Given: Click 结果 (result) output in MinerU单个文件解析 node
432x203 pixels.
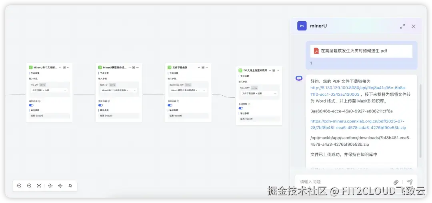Looking at the screenshot, I should [x=49, y=116].
